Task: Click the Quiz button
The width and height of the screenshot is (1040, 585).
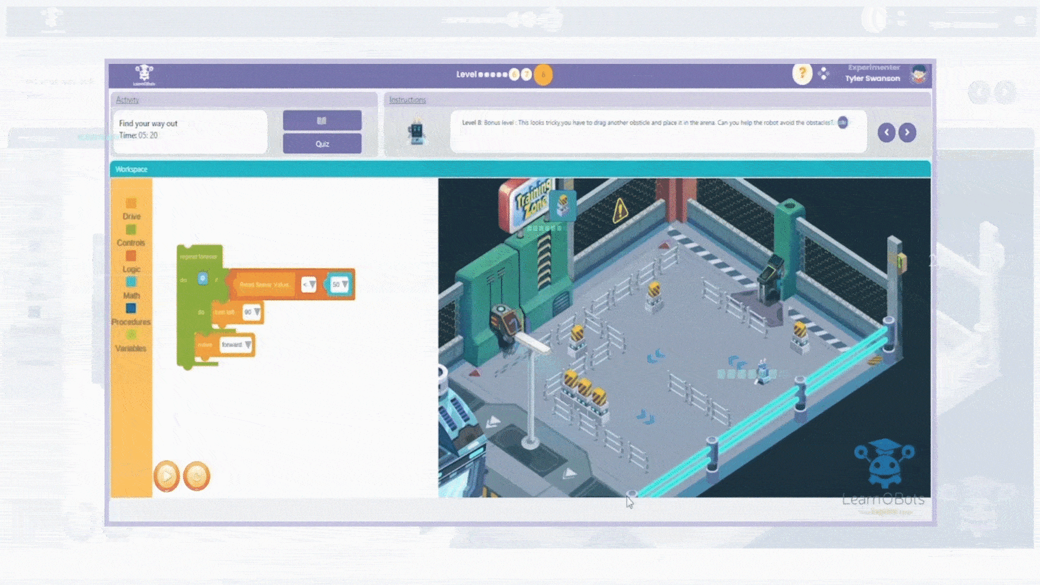Action: [x=322, y=144]
